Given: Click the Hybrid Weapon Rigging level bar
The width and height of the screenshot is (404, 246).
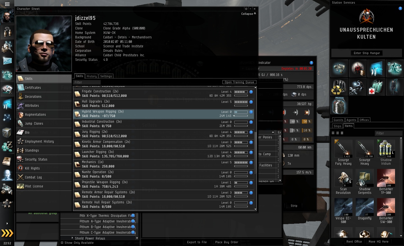Looking at the screenshot, I should click(241, 112).
